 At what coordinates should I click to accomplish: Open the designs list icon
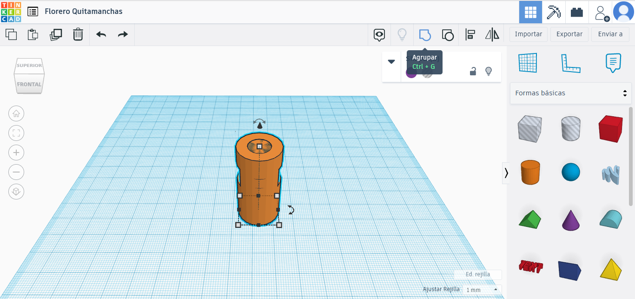[33, 12]
